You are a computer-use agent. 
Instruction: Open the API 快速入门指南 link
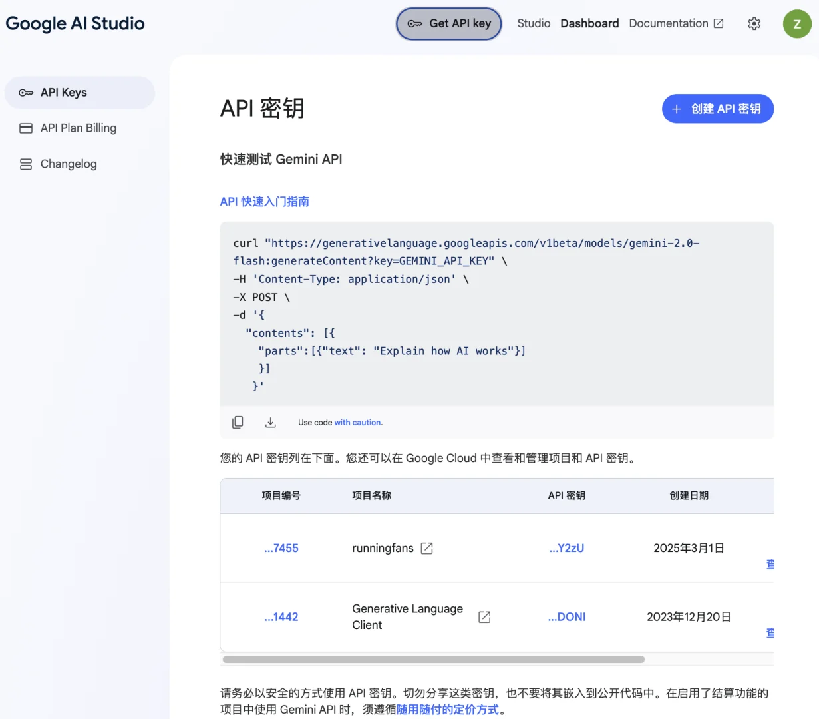(265, 202)
